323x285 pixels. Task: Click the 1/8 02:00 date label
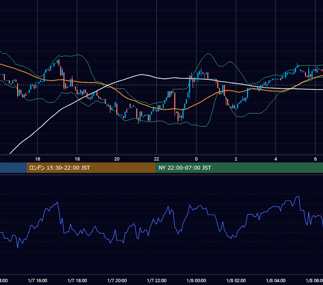point(236,281)
